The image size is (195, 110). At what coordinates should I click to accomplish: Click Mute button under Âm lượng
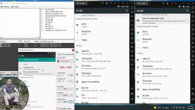[65, 89]
